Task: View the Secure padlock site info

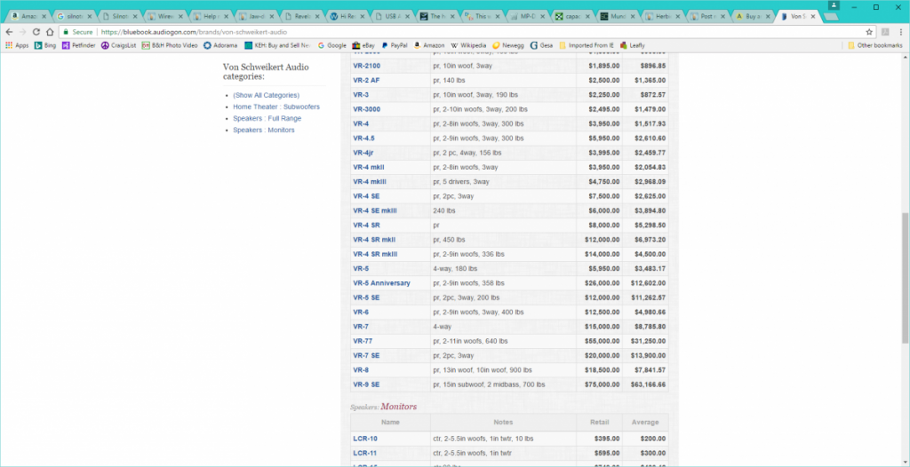Action: 78,32
